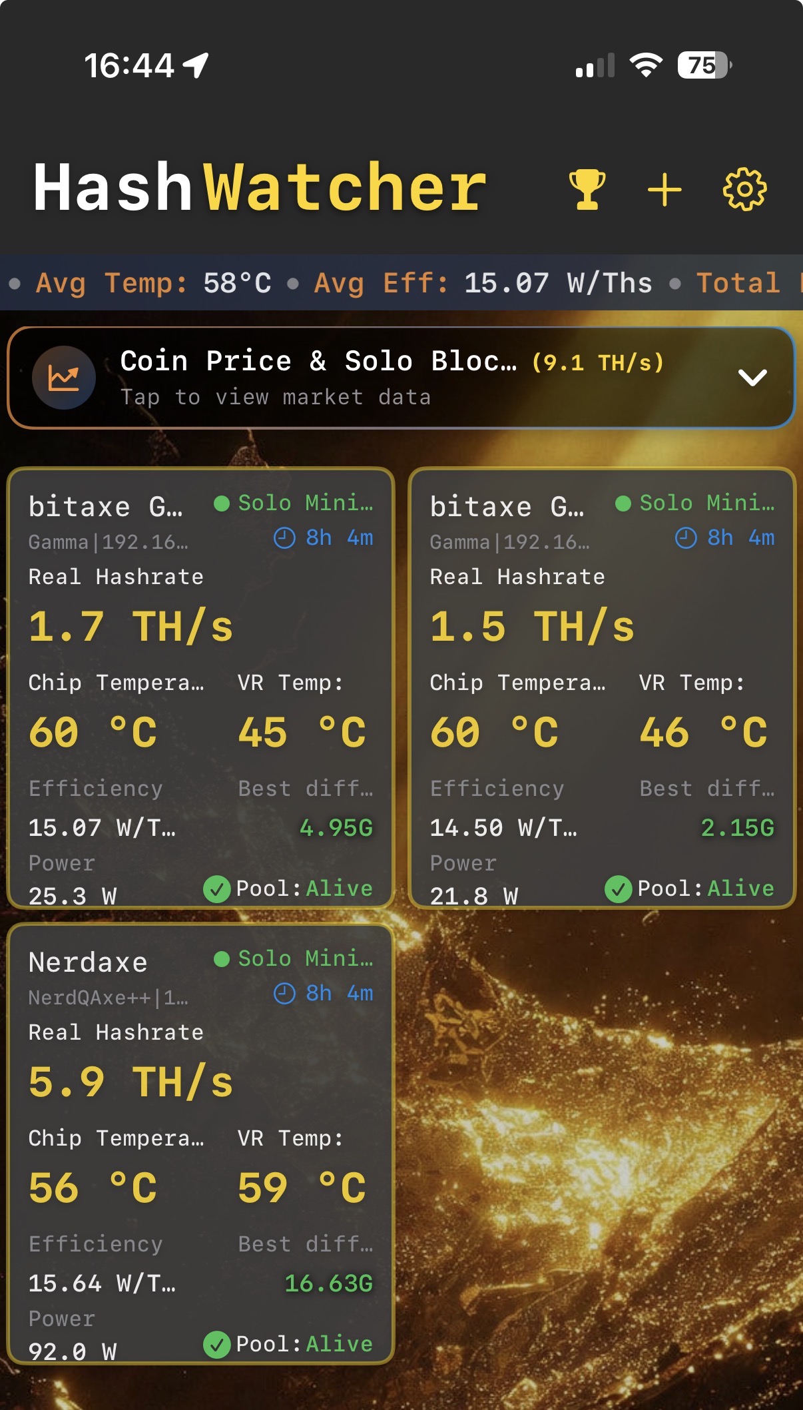
Task: Tap the HashWatcher app title
Action: pos(260,188)
